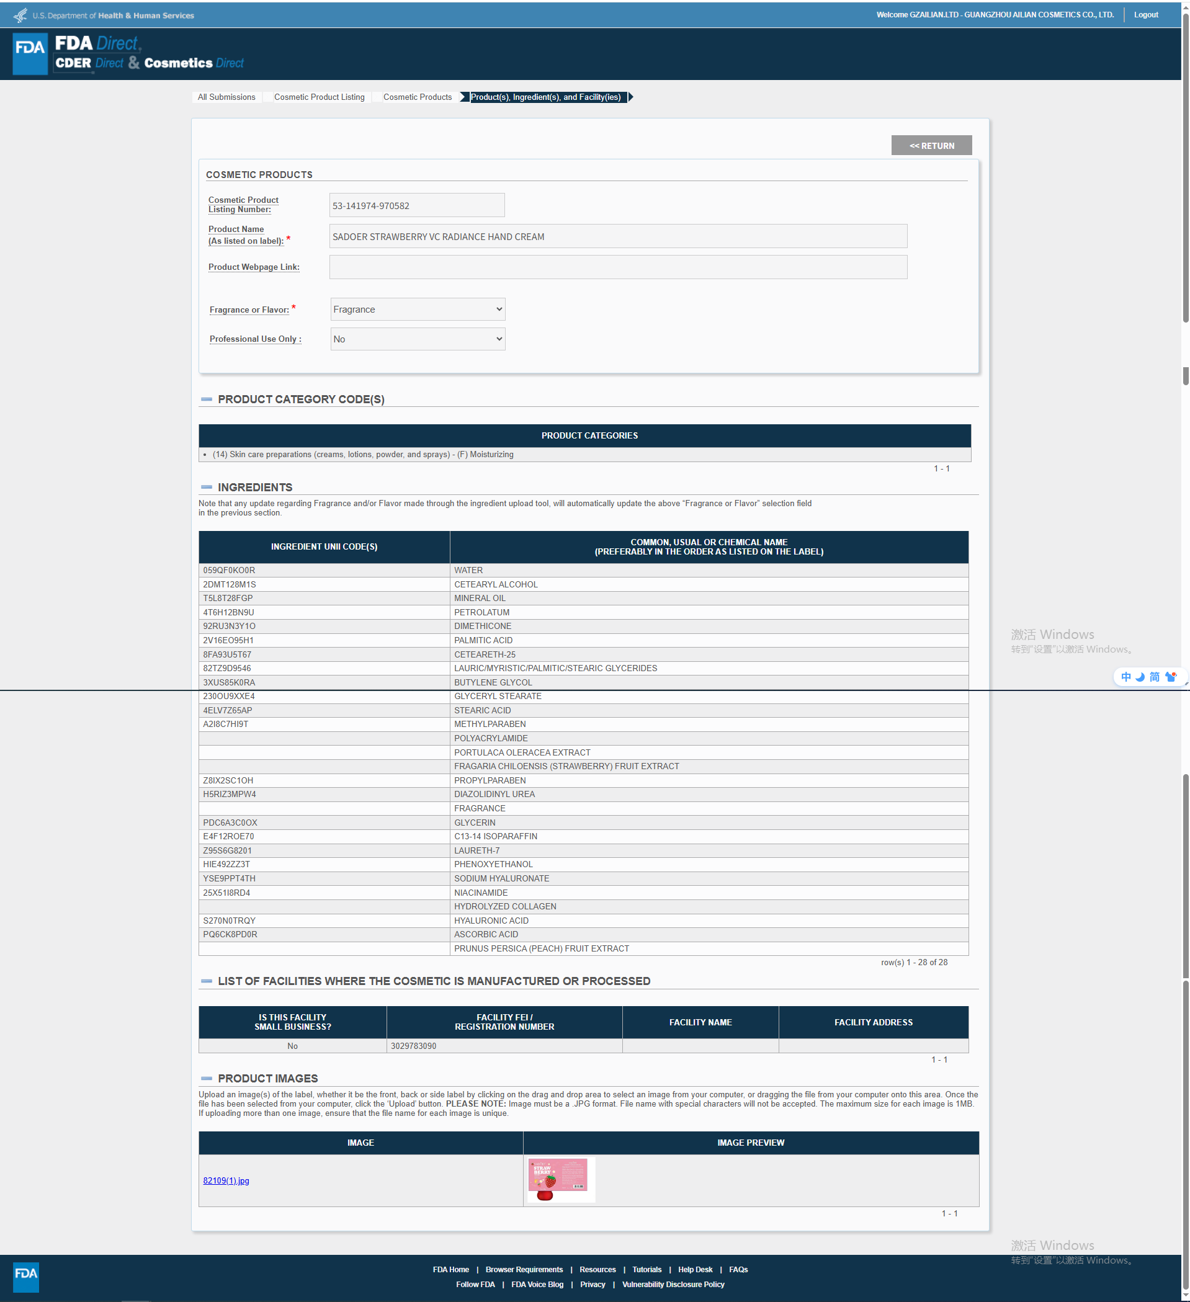1190x1302 pixels.
Task: Open the Cosmetic Product Listing breadcrumb tab
Action: pos(319,97)
